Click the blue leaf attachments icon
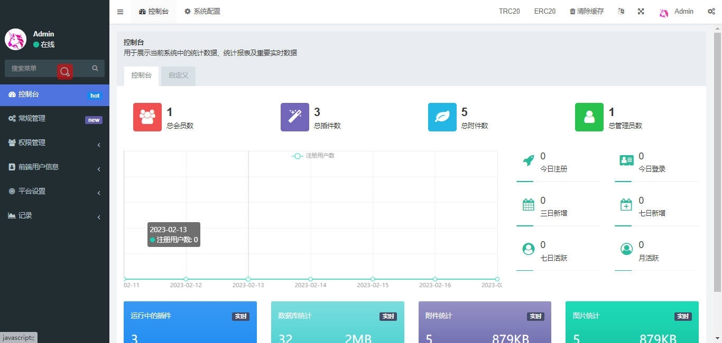 pyautogui.click(x=442, y=117)
